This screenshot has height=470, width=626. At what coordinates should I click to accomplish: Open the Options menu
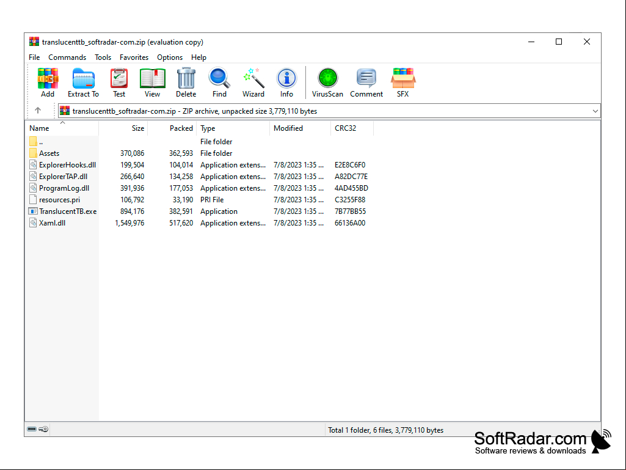click(x=170, y=57)
